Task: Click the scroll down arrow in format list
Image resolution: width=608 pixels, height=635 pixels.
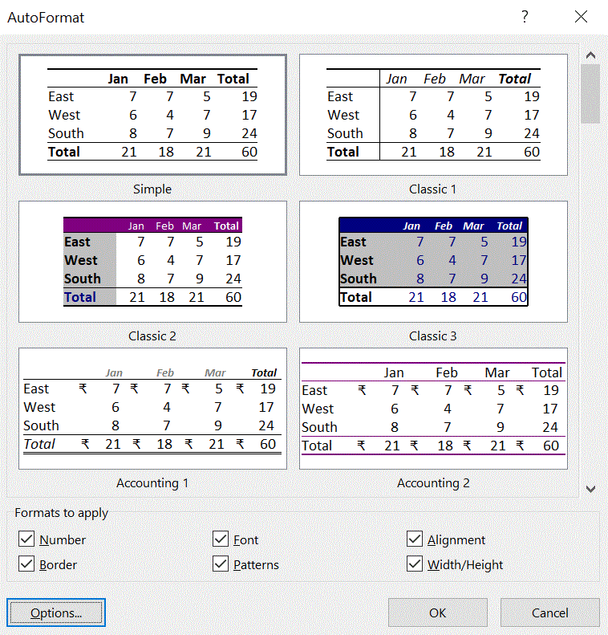Action: tap(590, 488)
